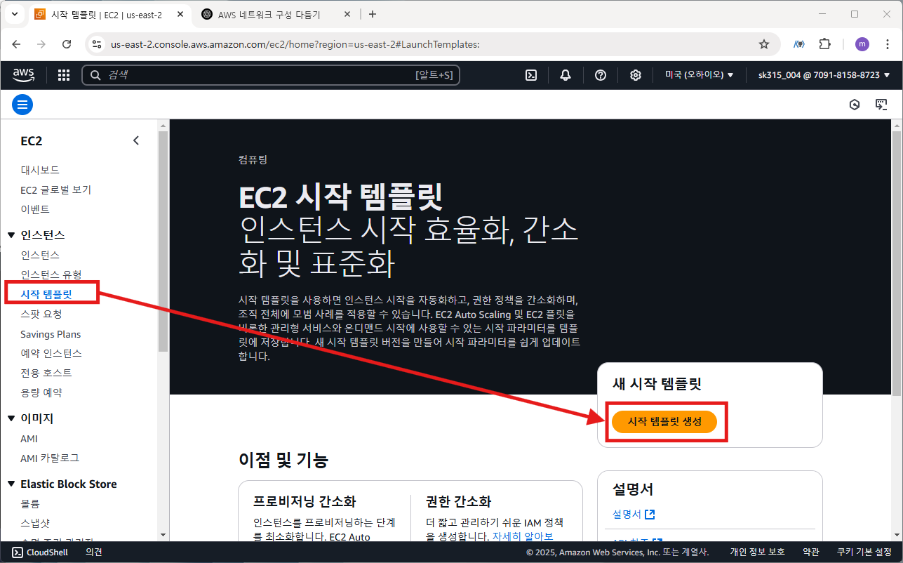The image size is (903, 563).
Task: Follow the 자세히 알아보 link under 권한 간소화
Action: pyautogui.click(x=523, y=537)
